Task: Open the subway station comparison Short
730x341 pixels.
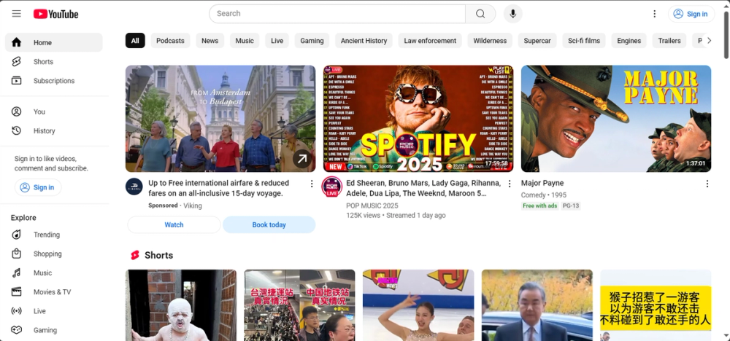Action: tap(299, 305)
